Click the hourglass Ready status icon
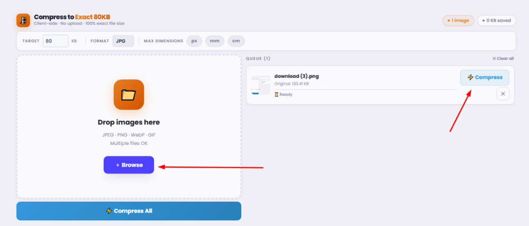This screenshot has width=529, height=226. point(276,94)
